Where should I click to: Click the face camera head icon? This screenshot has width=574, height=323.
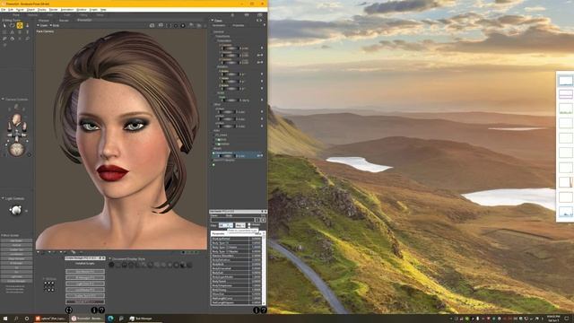(x=16, y=119)
